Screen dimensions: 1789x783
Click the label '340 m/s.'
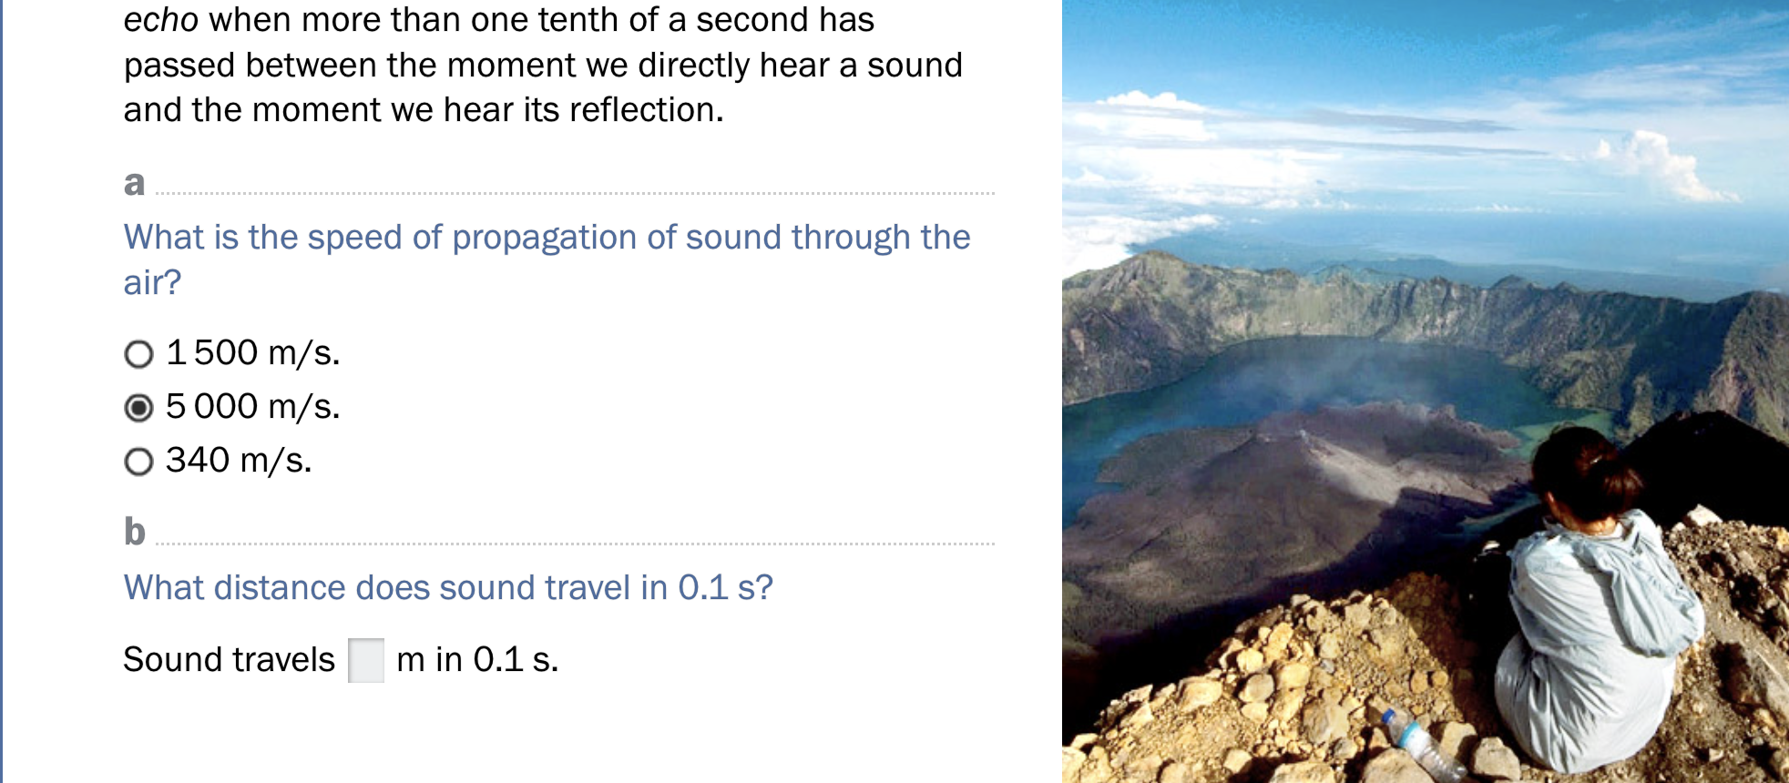tap(237, 462)
